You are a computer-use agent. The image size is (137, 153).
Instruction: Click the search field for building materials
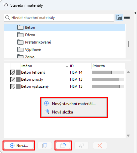click(59, 18)
